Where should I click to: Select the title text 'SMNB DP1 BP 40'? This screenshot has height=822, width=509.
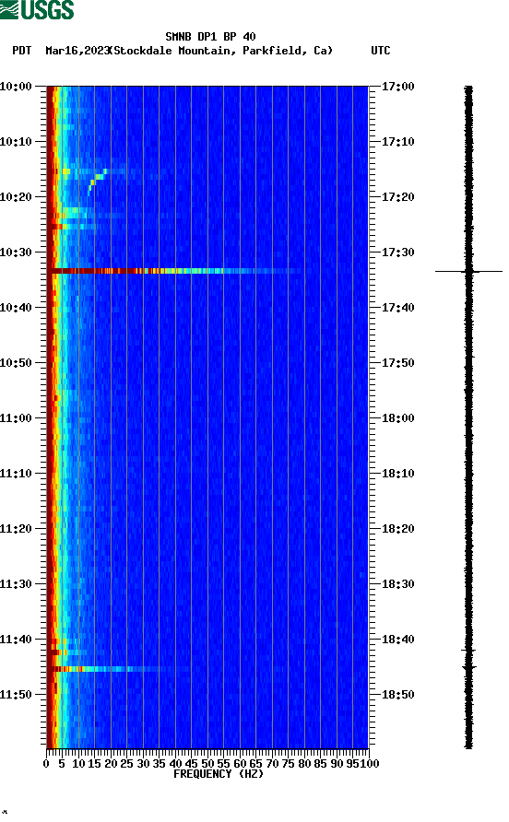(210, 37)
